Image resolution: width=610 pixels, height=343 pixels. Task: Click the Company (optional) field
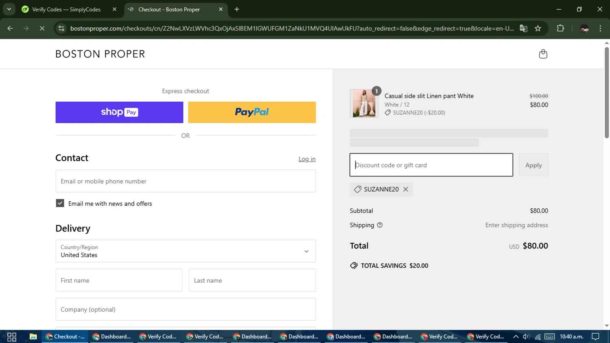coord(185,309)
